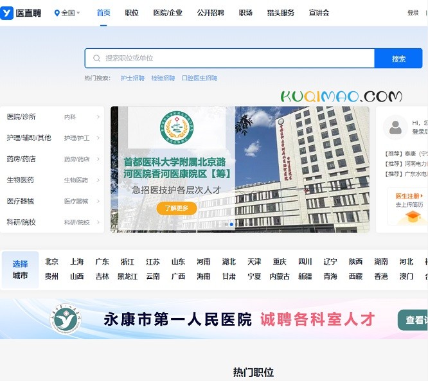The height and width of the screenshot is (381, 428).
Task: Click the graduation cap icon
Action: [x=413, y=217]
